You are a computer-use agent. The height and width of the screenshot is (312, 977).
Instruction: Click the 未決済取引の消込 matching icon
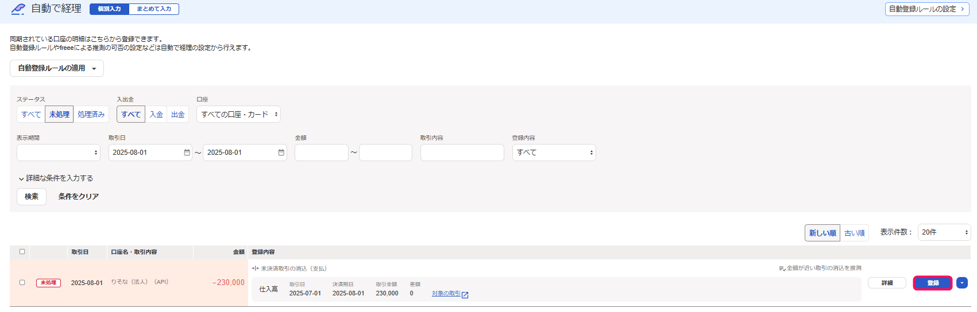[255, 268]
